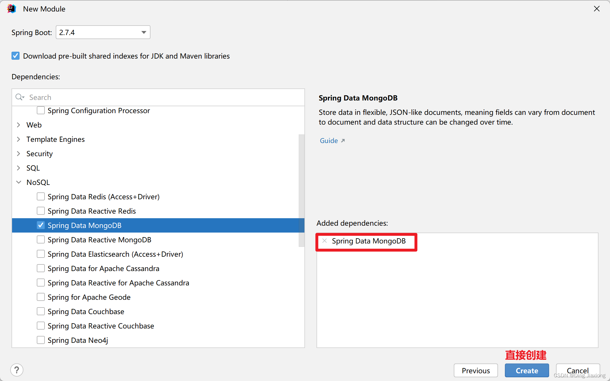
Task: Click the 'Spring Data Couchbase' row text
Action: [86, 312]
